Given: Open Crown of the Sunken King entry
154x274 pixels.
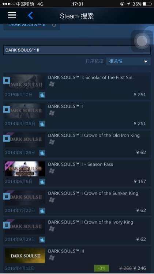Looking at the screenshot, I should [x=77, y=202].
